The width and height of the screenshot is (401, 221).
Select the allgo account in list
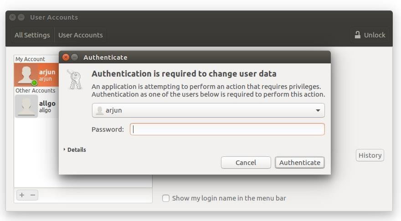(x=47, y=107)
